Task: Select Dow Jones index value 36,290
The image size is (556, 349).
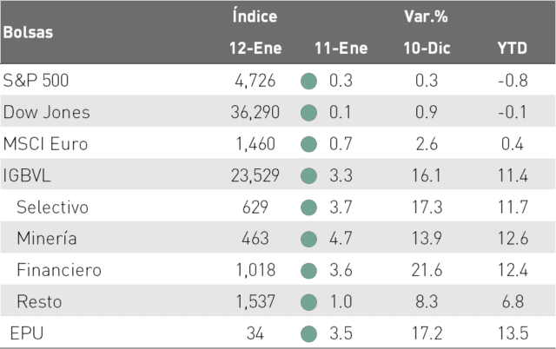Action: tap(255, 113)
